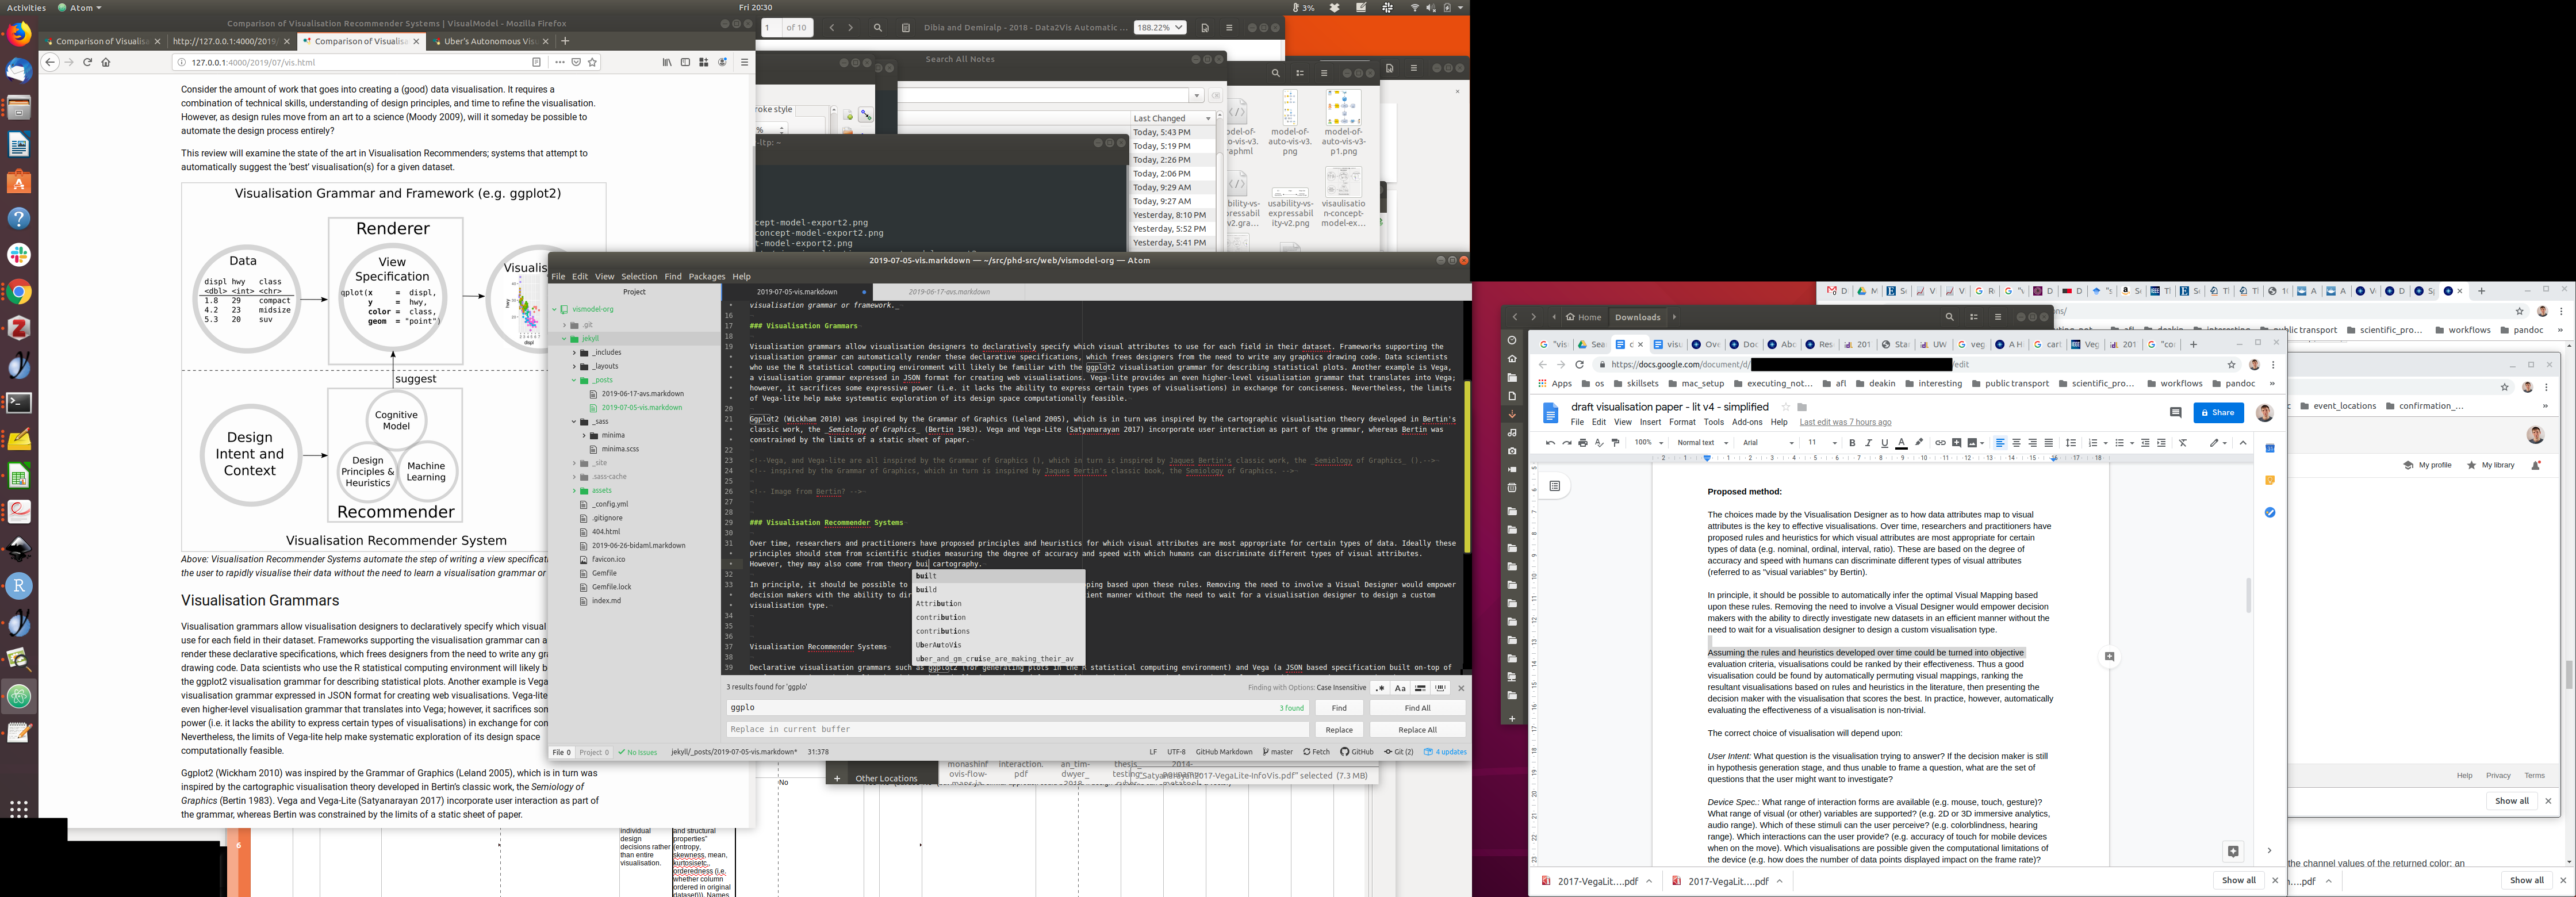Open Packages menu in Atom
2576x897 pixels.
pos(706,277)
